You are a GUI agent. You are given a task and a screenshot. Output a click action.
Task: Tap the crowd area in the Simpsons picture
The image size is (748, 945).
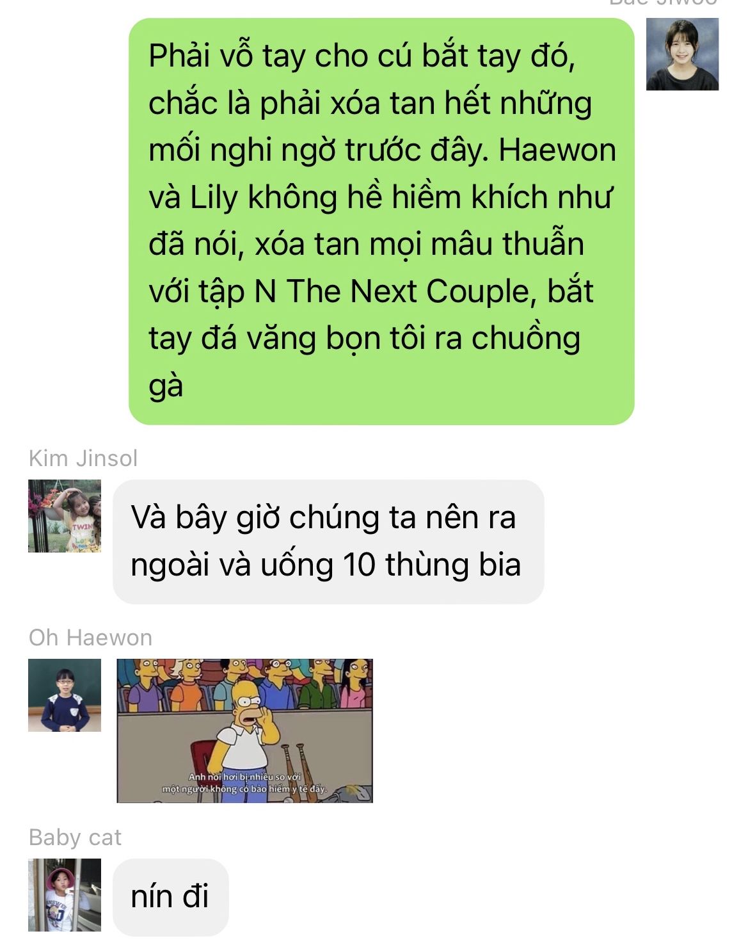pos(244,682)
